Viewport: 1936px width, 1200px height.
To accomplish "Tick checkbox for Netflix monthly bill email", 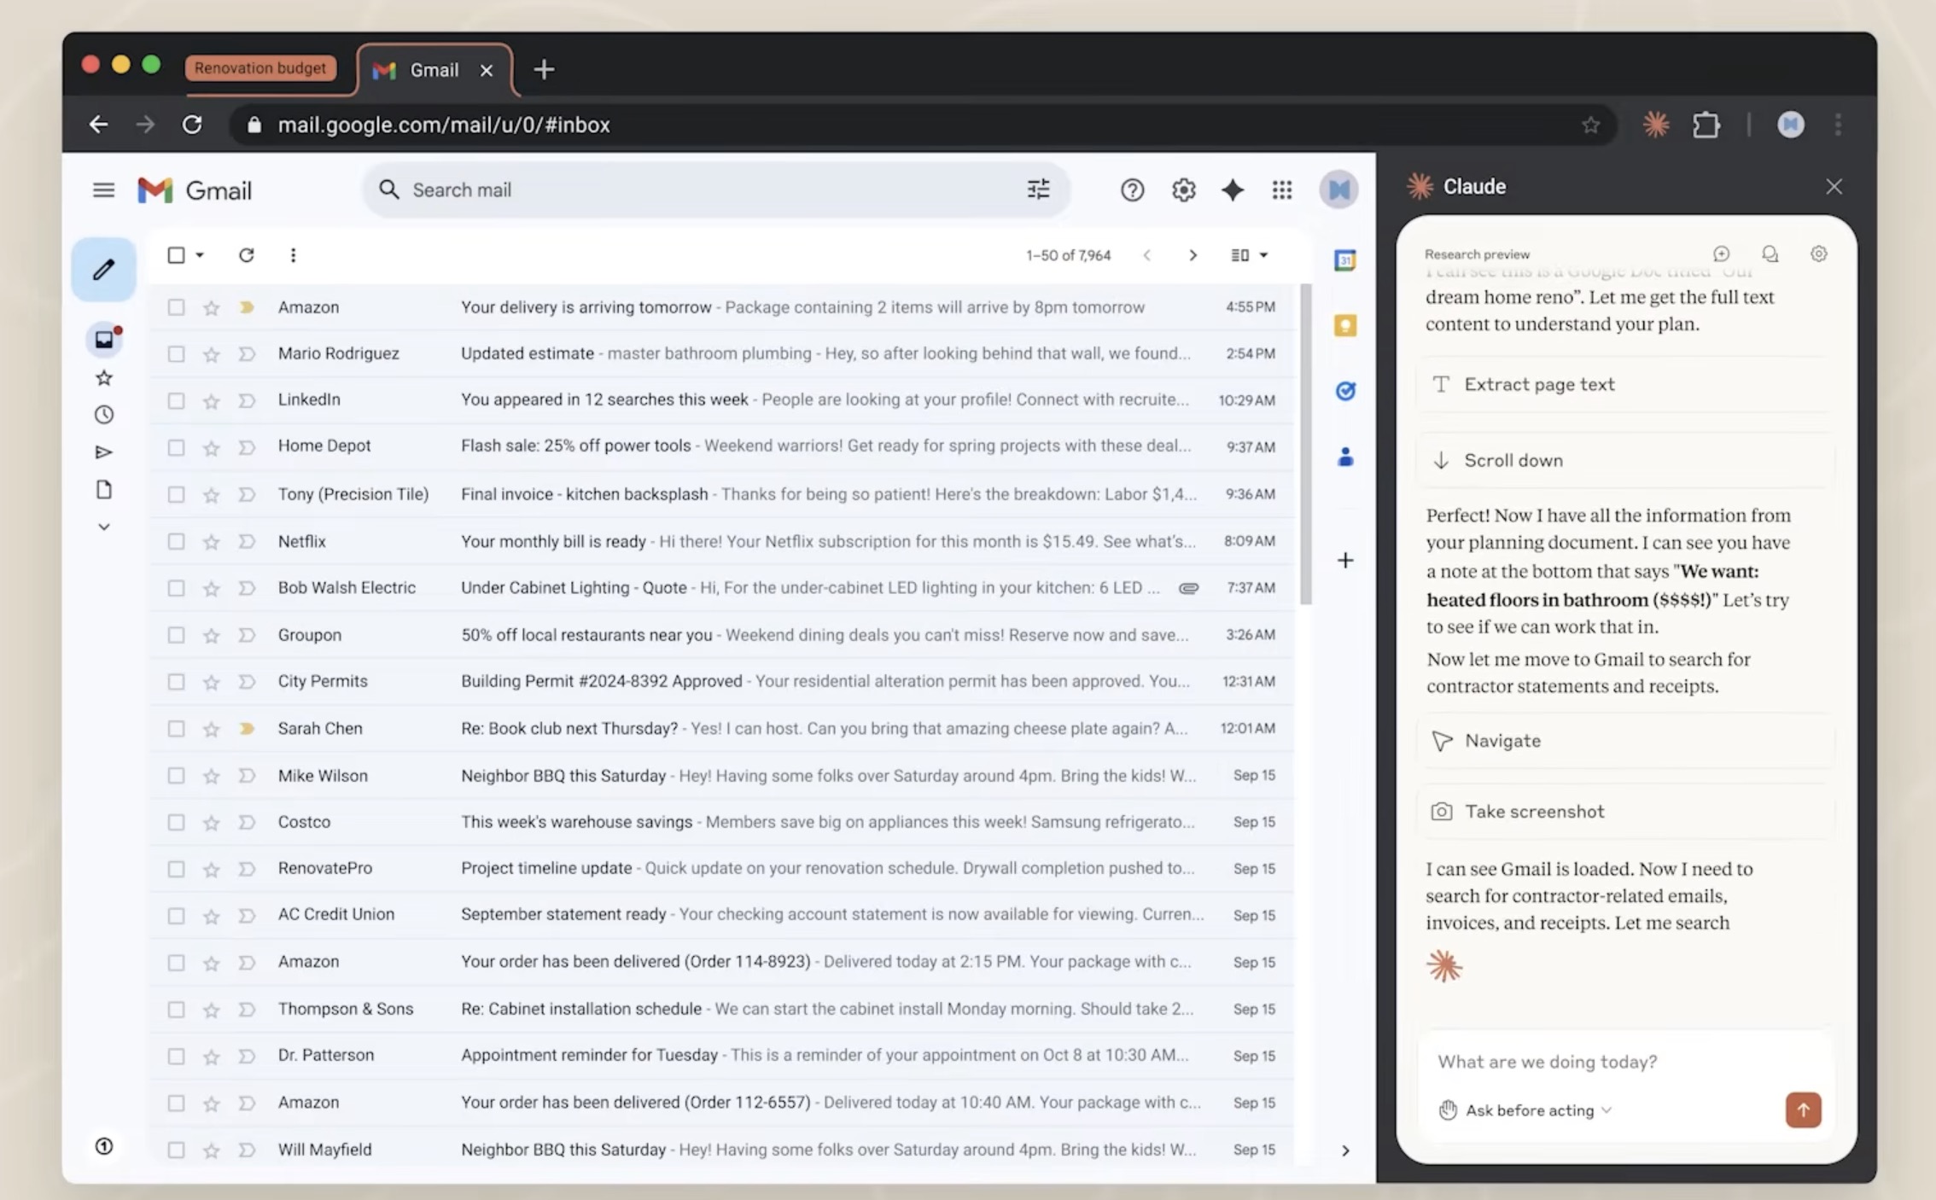I will tap(176, 541).
